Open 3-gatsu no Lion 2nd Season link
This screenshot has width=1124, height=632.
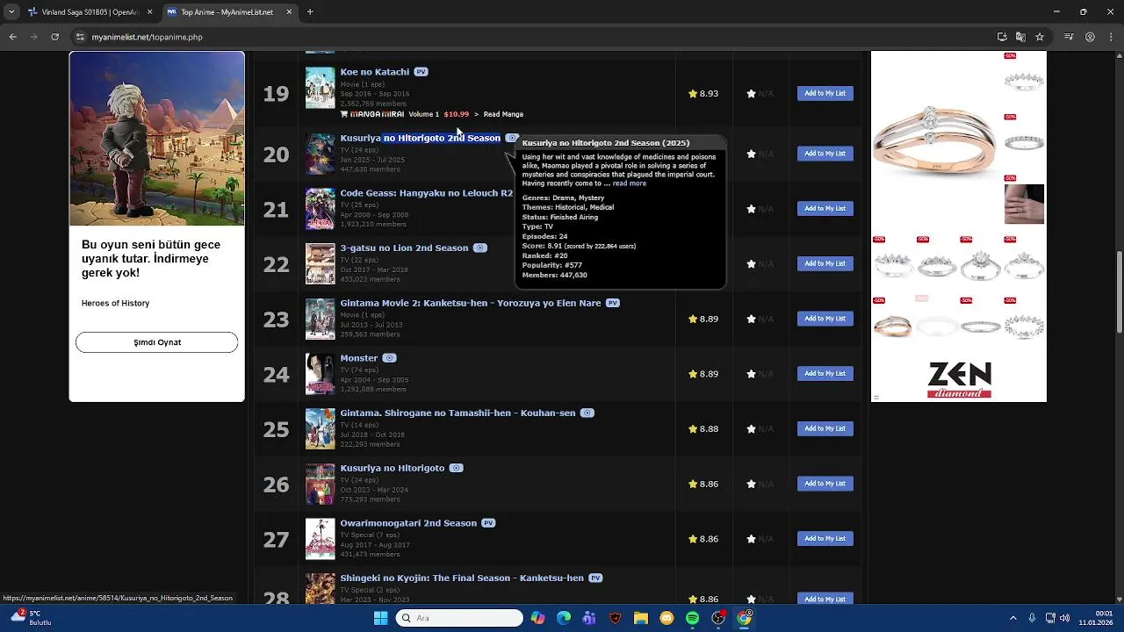404,248
